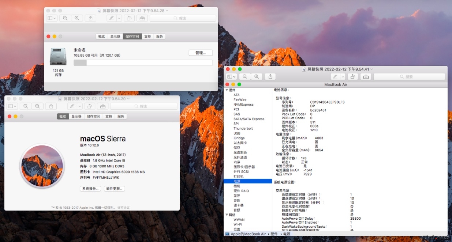This screenshot has width=452, height=242.
Task: Click the 显示器 tab in the macOS Sierra window
Action: [76, 116]
